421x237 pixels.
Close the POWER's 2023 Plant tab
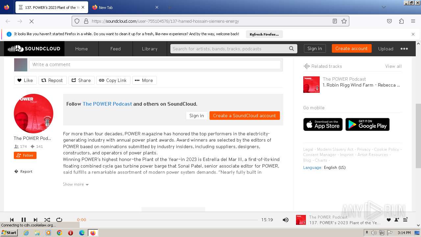(x=83, y=7)
